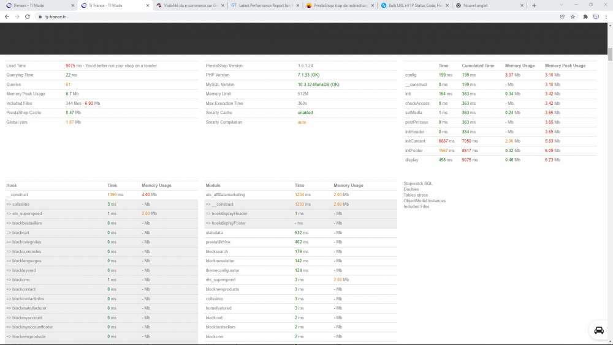613x345 pixels.
Task: Click the initFooter row label
Action: coord(414,150)
